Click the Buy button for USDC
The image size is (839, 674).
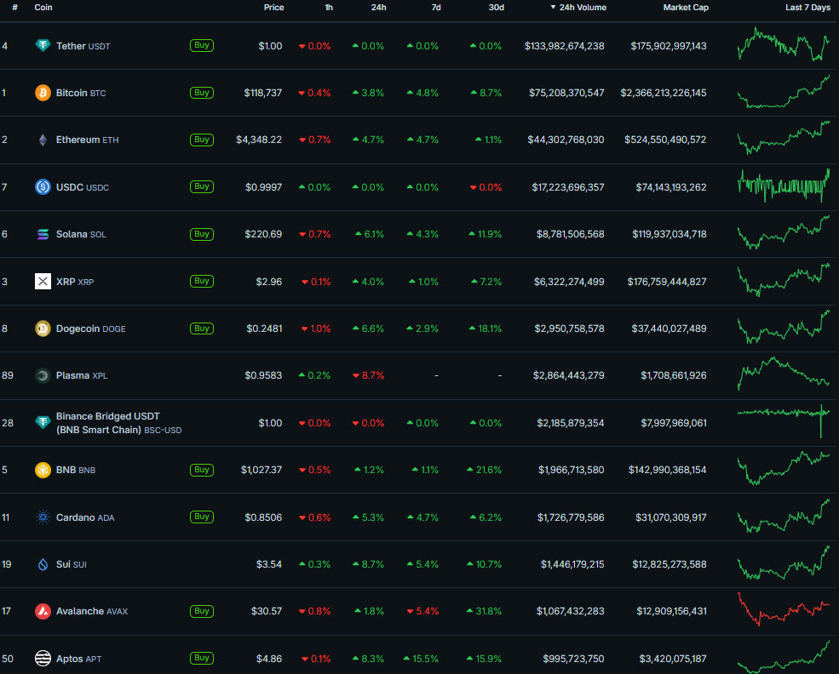pyautogui.click(x=202, y=186)
